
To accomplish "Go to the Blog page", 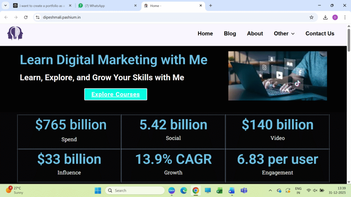I will point(230,34).
